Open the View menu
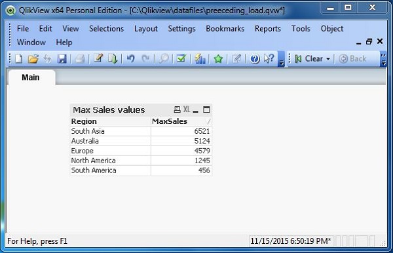Image resolution: width=393 pixels, height=253 pixels. click(x=71, y=29)
